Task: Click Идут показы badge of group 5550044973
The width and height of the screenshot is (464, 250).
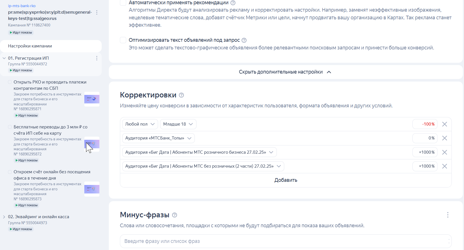Action: tap(21, 229)
